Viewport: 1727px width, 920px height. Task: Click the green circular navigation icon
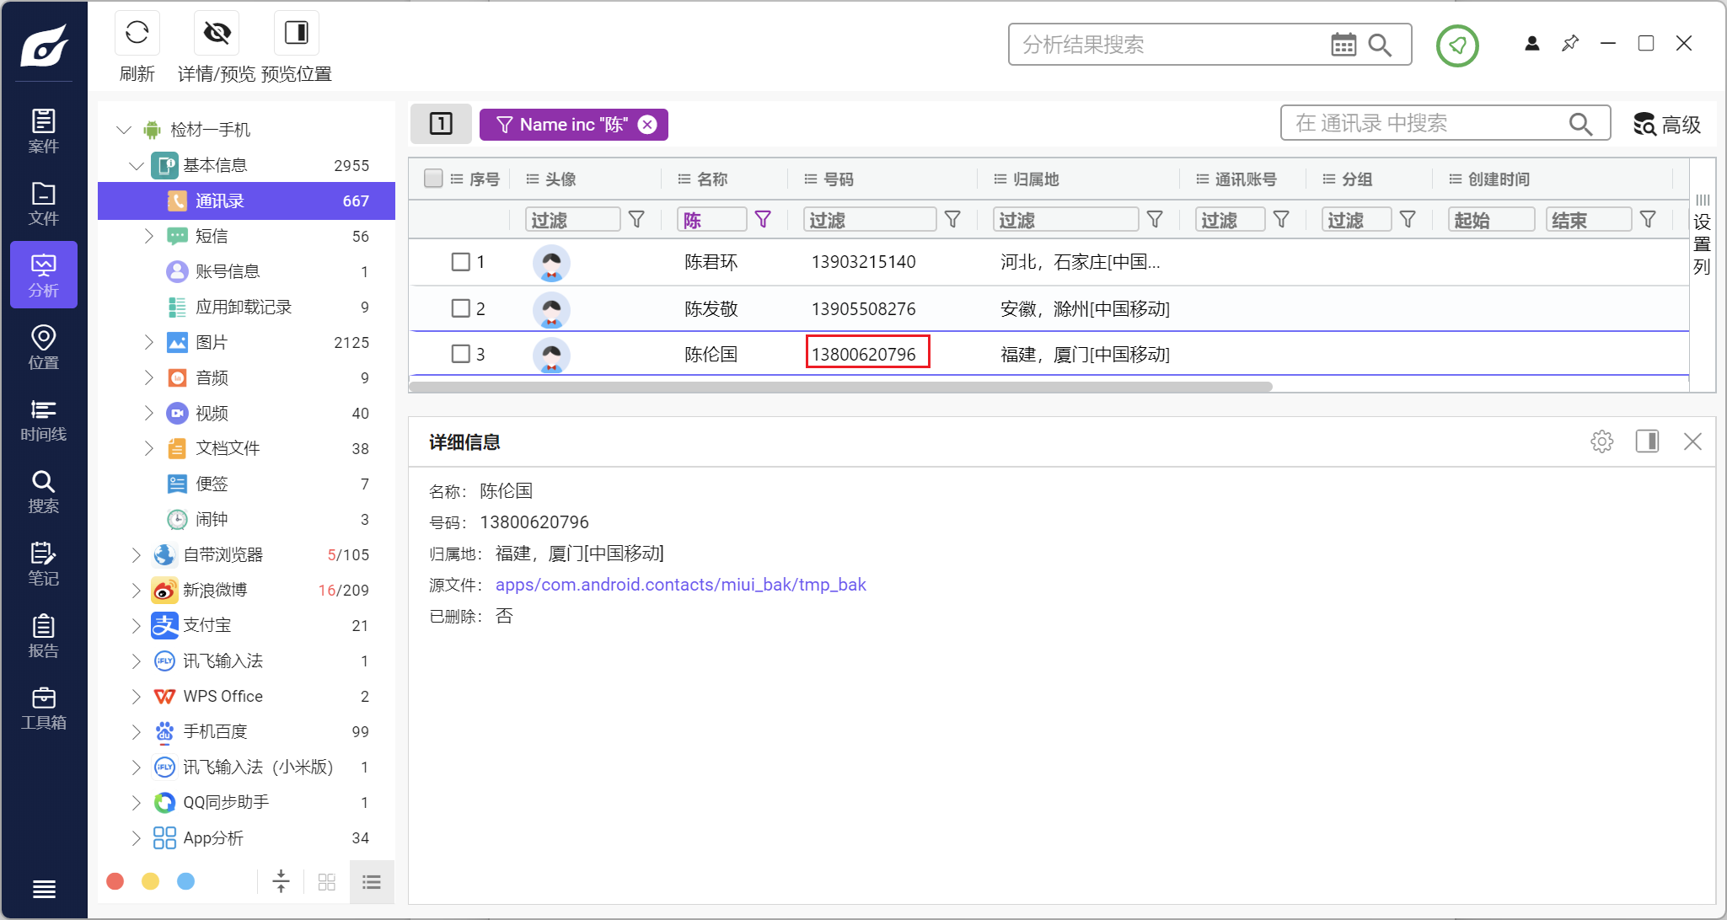pos(1457,45)
